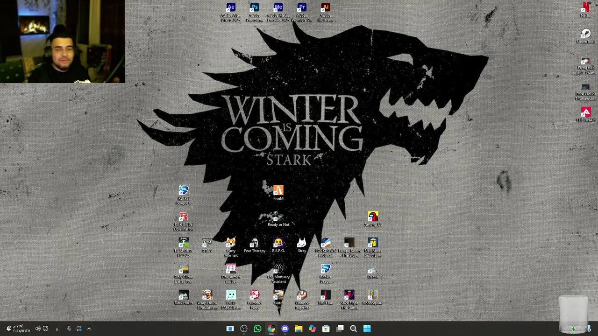Screen dimensions: 598x336
Task: Open Task View from the taskbar
Action: pyautogui.click(x=340, y=329)
